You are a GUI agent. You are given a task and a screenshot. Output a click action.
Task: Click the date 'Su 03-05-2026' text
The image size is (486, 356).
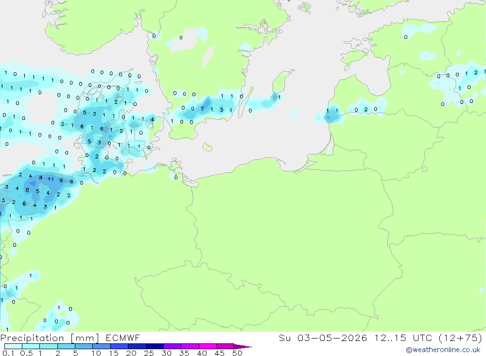coord(323,338)
